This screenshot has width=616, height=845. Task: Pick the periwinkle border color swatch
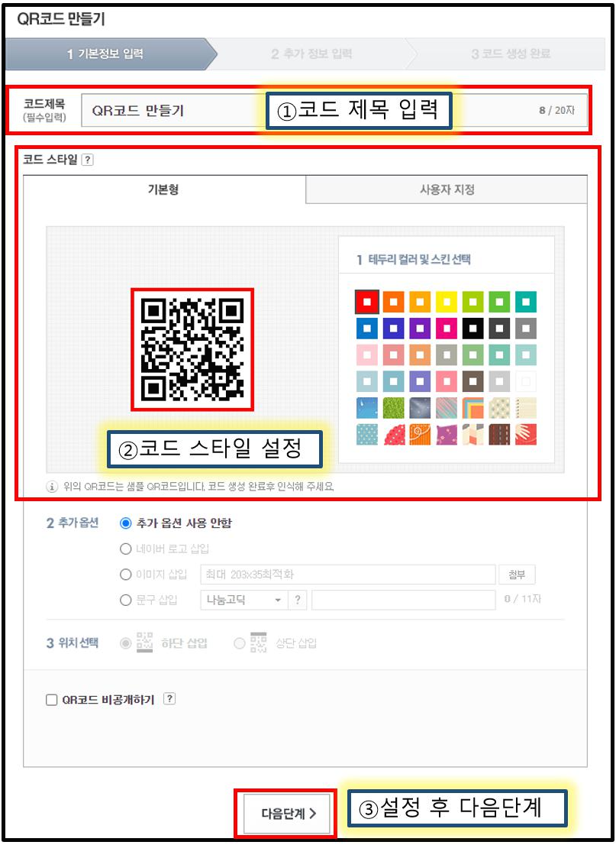click(420, 381)
